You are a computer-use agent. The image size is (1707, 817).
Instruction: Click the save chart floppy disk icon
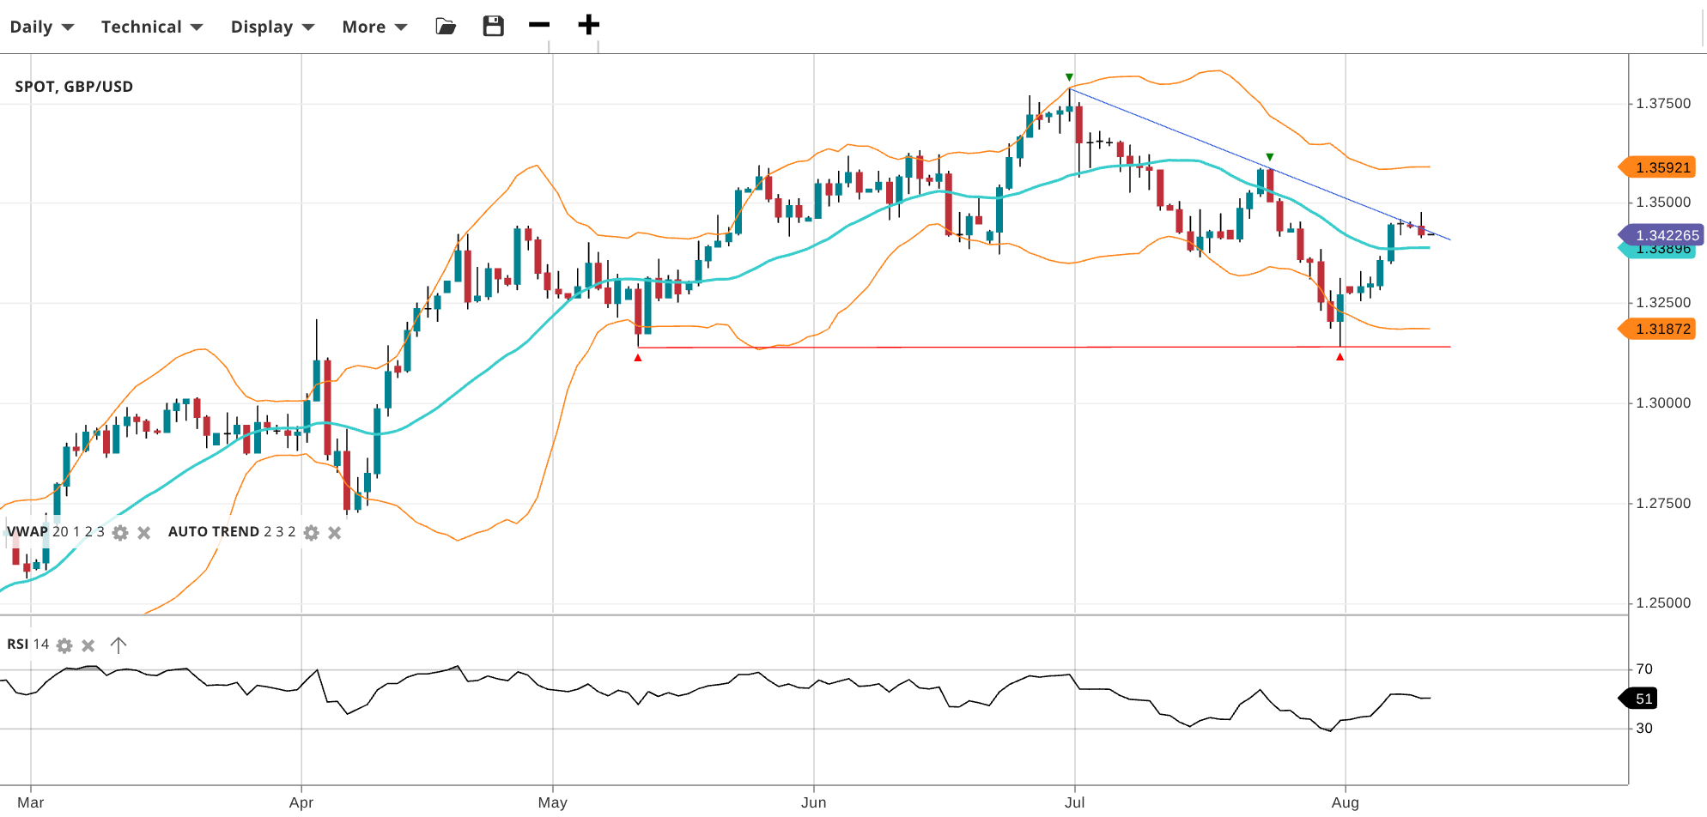coord(493,27)
